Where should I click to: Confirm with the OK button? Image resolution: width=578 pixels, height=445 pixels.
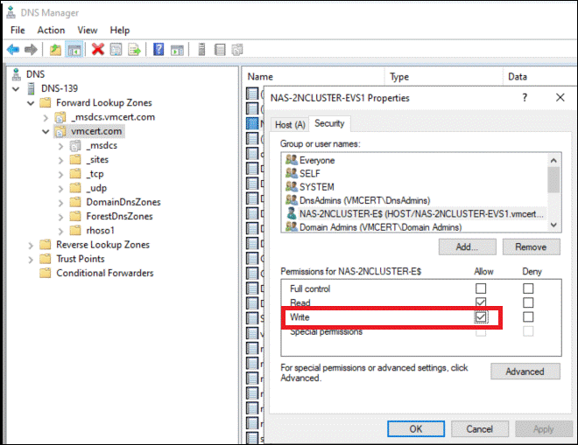416,428
